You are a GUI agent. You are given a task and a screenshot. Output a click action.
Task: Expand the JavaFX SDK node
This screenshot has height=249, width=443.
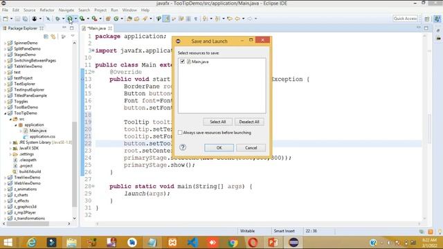pos(10,148)
